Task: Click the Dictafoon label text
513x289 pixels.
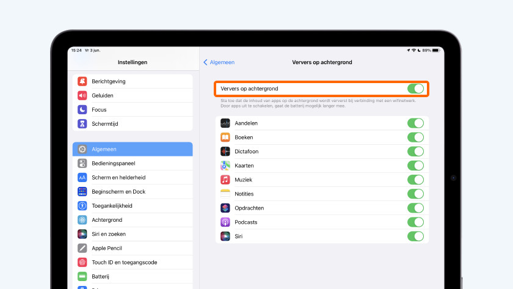Action: [x=246, y=151]
